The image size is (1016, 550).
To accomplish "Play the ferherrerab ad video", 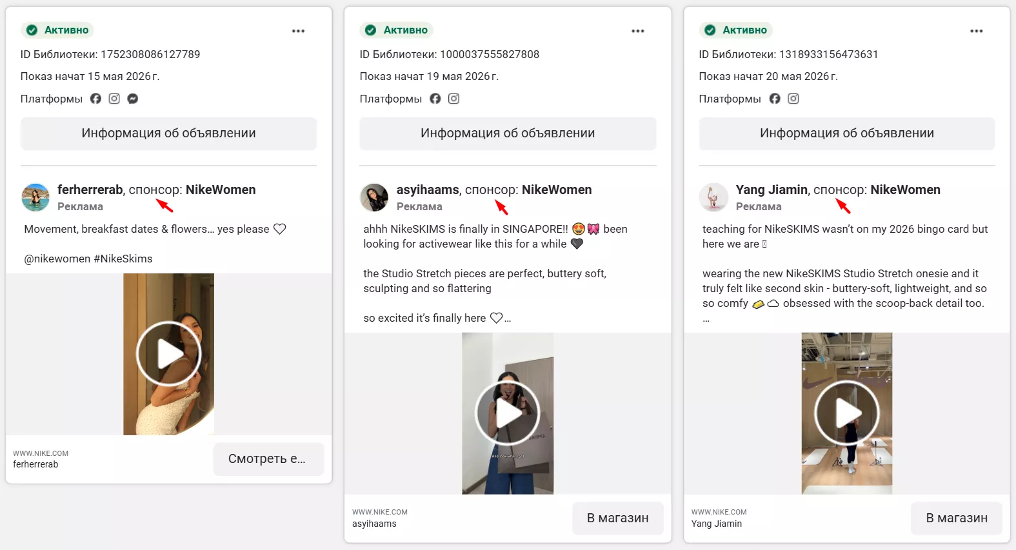I will [169, 353].
